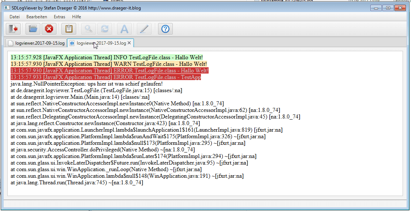The height and width of the screenshot is (211, 411).
Task: Select the font settings 'A' icon
Action: click(x=124, y=29)
